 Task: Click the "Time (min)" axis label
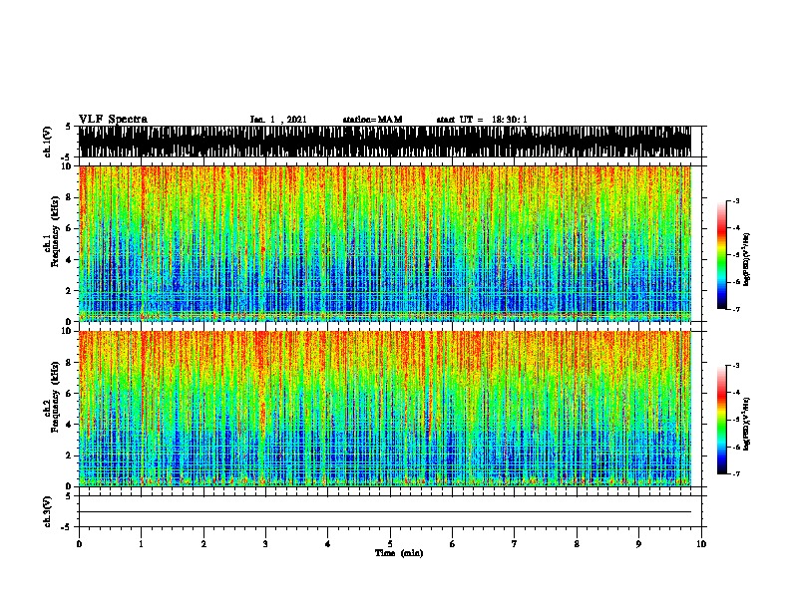tap(399, 553)
